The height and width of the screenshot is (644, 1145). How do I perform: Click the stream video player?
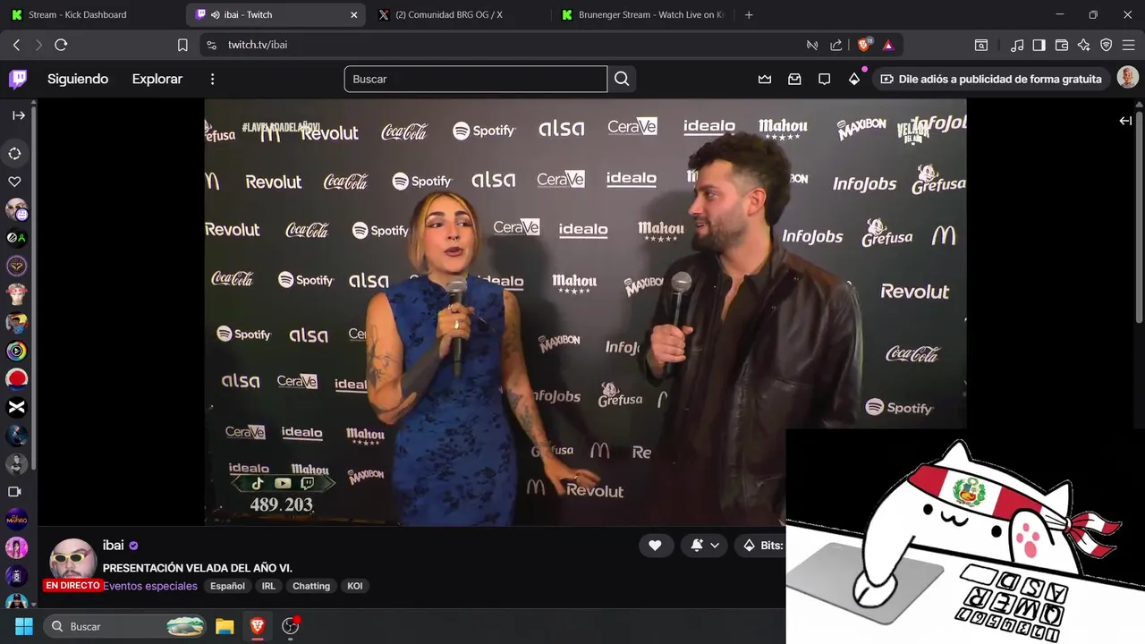coord(585,311)
